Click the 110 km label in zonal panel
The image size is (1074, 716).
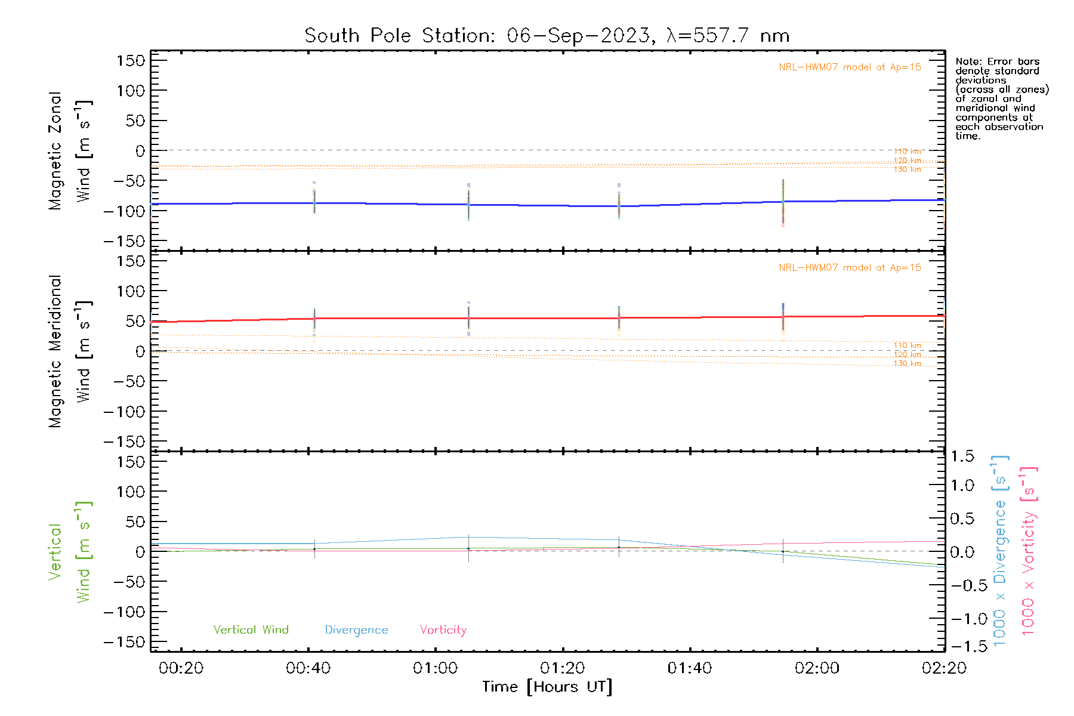pyautogui.click(x=907, y=152)
